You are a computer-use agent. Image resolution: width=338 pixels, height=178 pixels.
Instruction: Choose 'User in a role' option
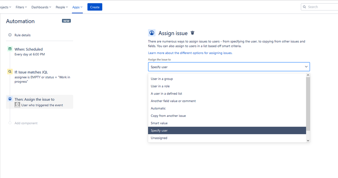227,86
